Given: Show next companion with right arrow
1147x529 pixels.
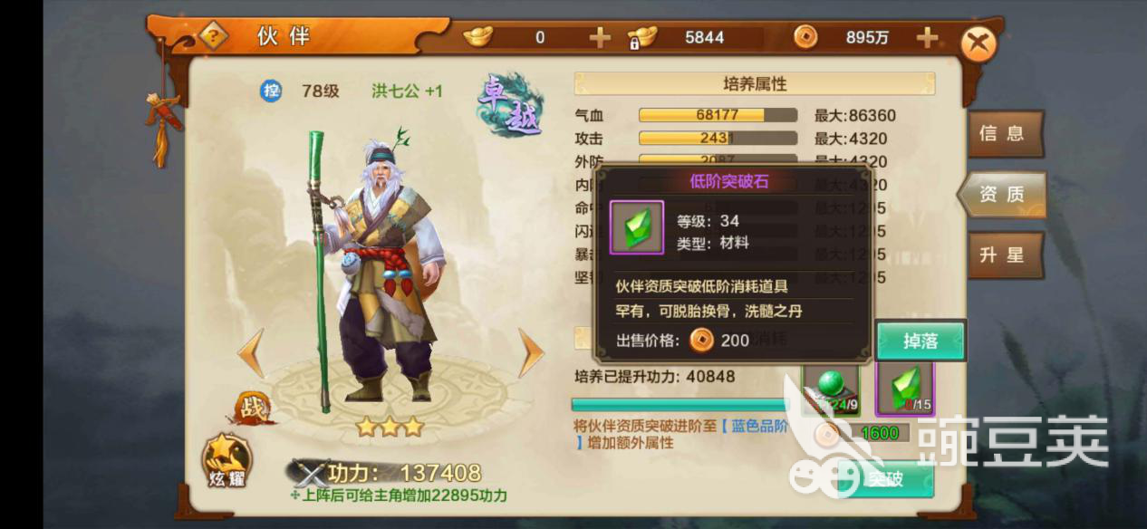Looking at the screenshot, I should pyautogui.click(x=531, y=352).
